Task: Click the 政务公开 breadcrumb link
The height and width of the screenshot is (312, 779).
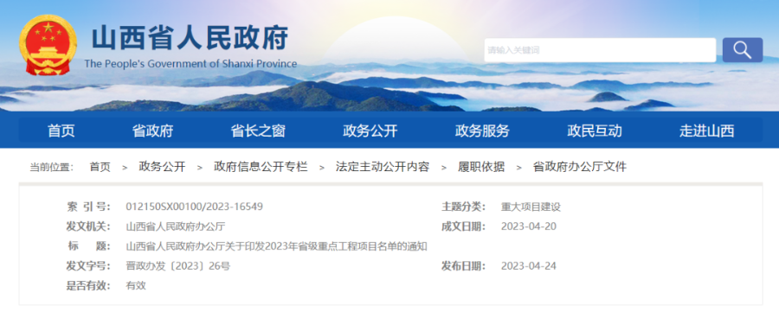Action: coord(162,167)
